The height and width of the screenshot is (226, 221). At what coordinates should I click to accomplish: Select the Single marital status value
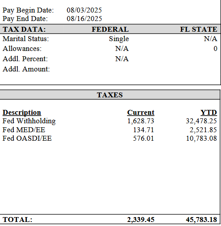(119, 39)
